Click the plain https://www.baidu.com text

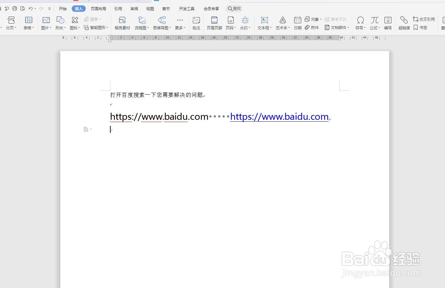(159, 117)
